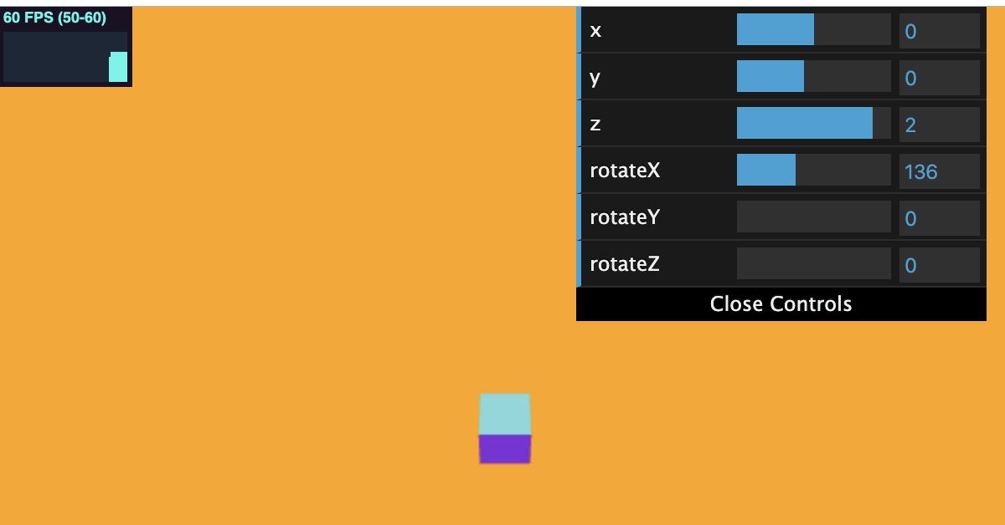Screen dimensions: 1005x525
Task: Select the rotateY number field
Action: [939, 218]
